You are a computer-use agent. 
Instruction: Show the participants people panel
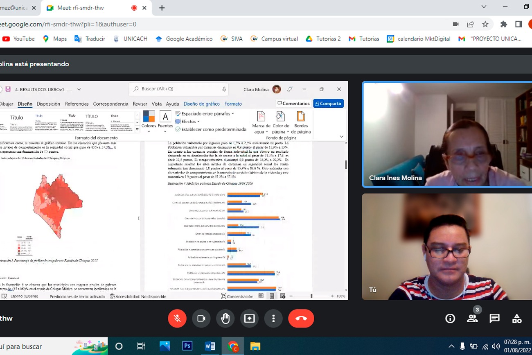[x=472, y=319]
